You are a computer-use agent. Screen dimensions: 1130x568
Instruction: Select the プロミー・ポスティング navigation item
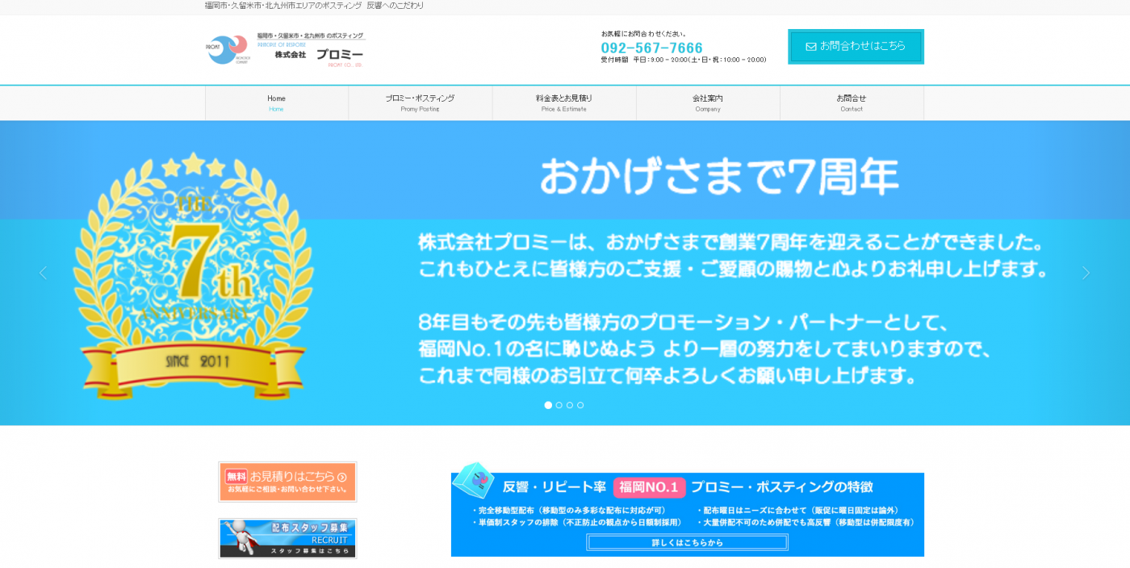(x=421, y=102)
